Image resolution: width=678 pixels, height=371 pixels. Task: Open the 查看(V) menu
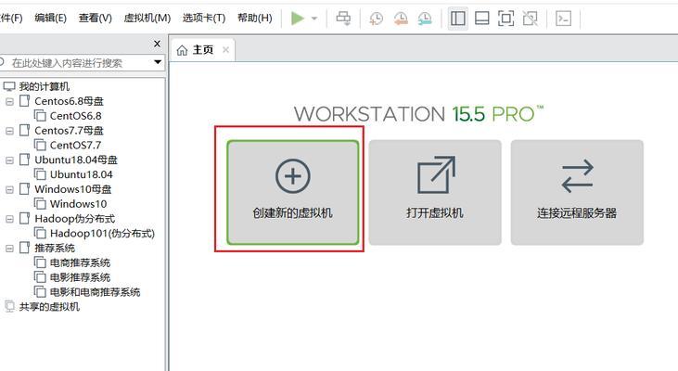[96, 18]
